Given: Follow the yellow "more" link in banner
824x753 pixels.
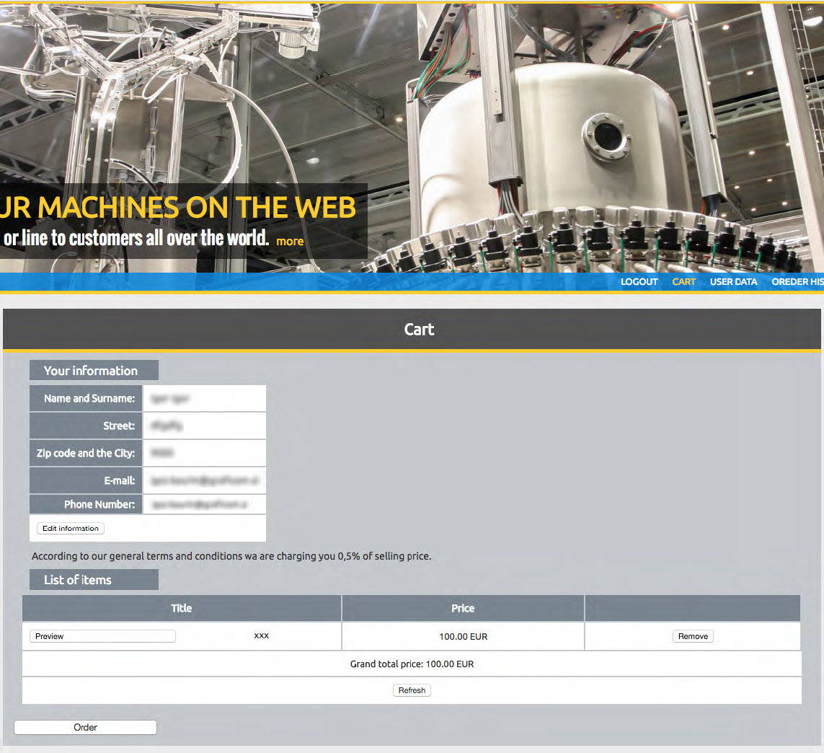Looking at the screenshot, I should (x=290, y=242).
